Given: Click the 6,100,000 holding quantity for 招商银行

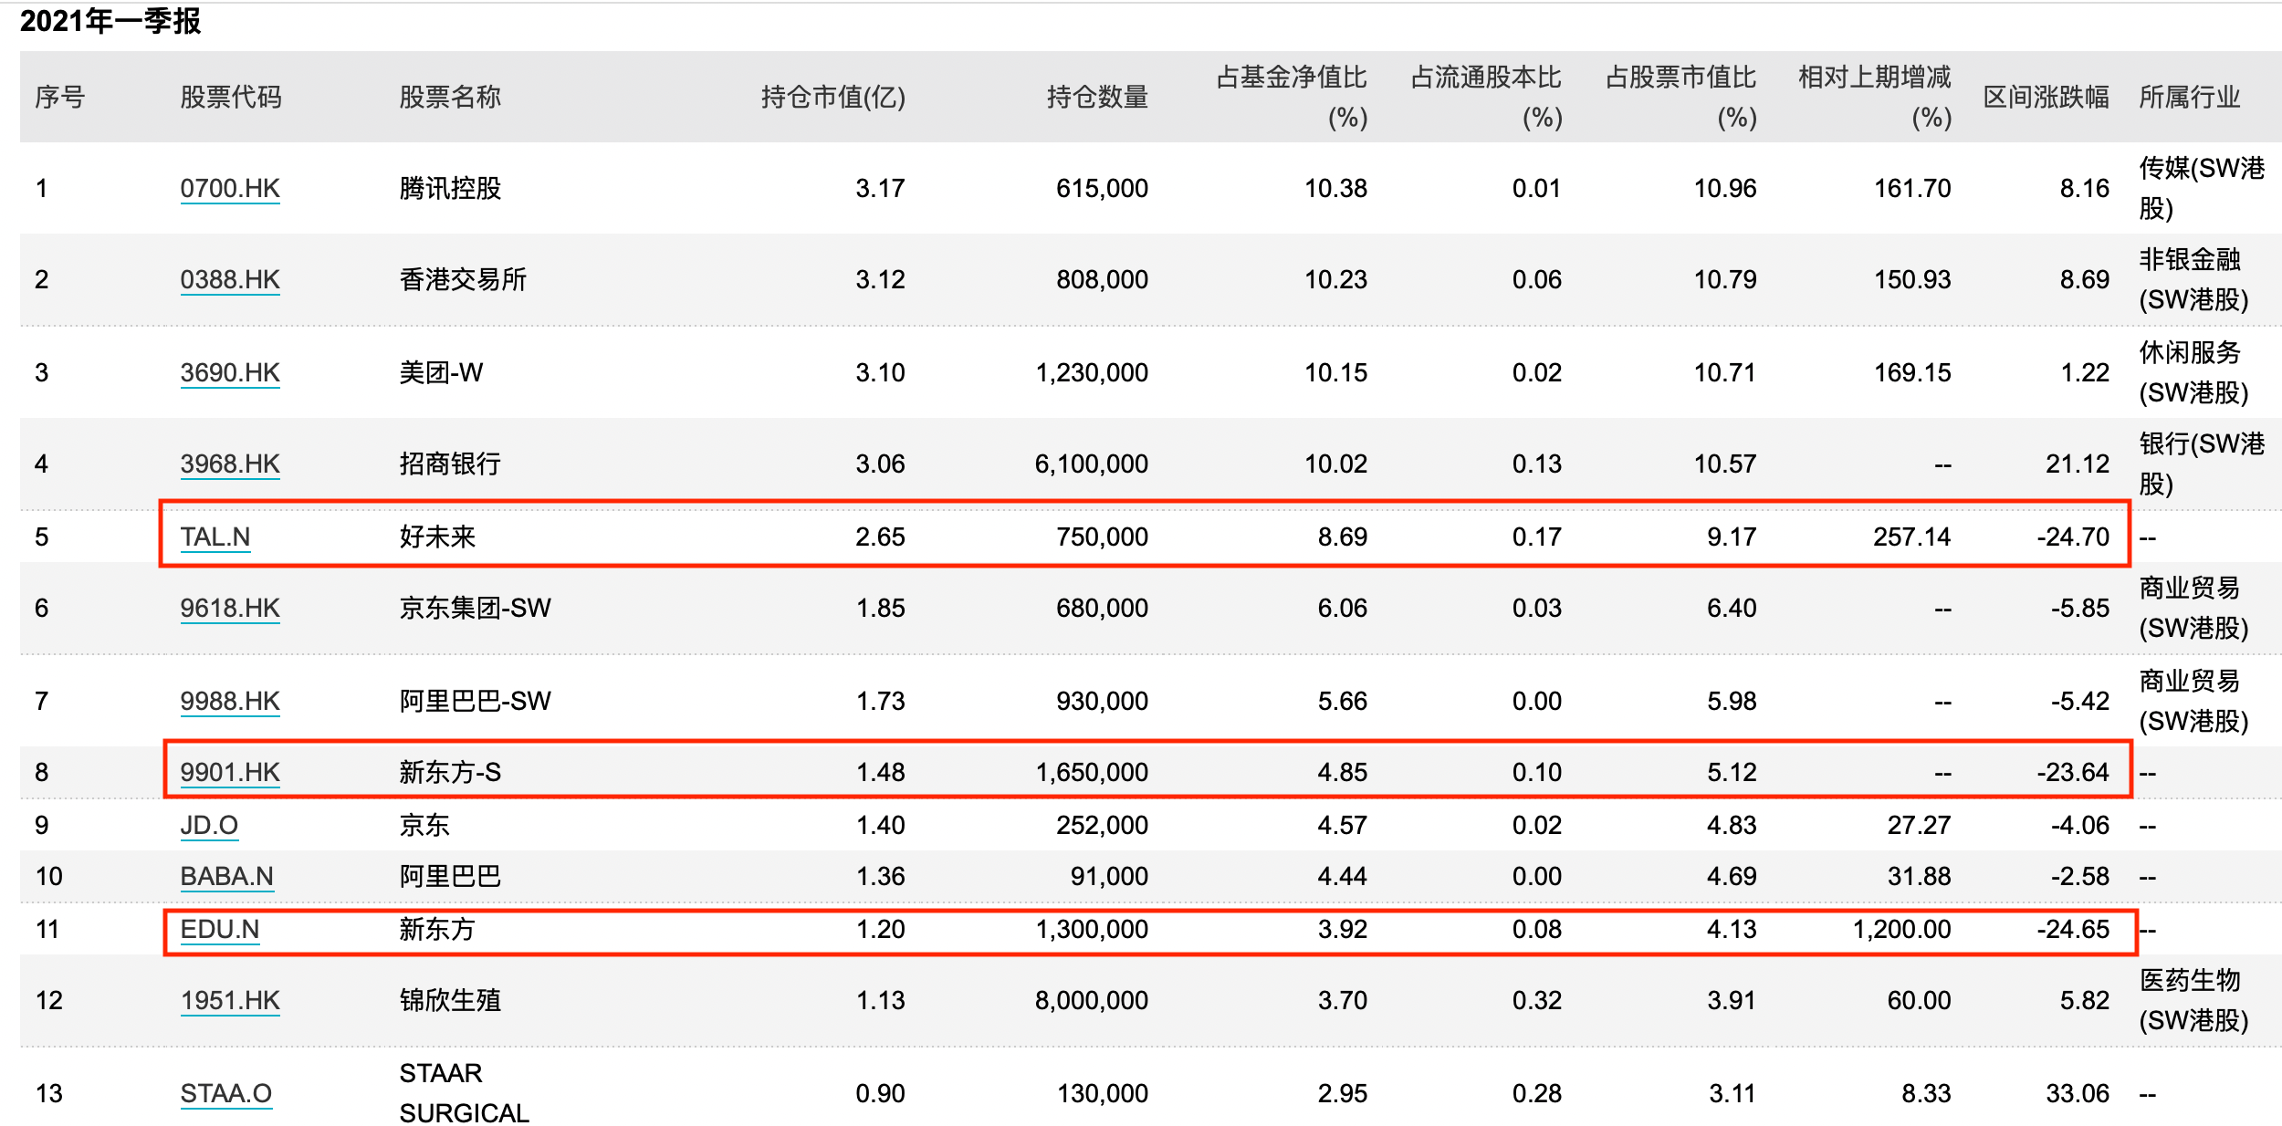Looking at the screenshot, I should pos(1092,464).
